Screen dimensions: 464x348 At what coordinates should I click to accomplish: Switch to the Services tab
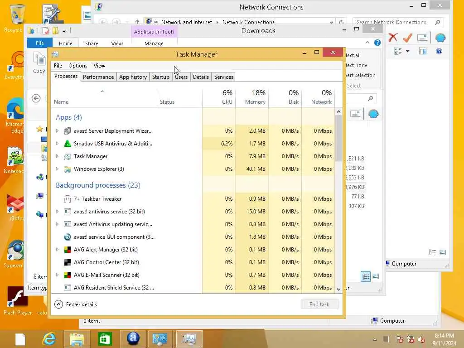(224, 77)
